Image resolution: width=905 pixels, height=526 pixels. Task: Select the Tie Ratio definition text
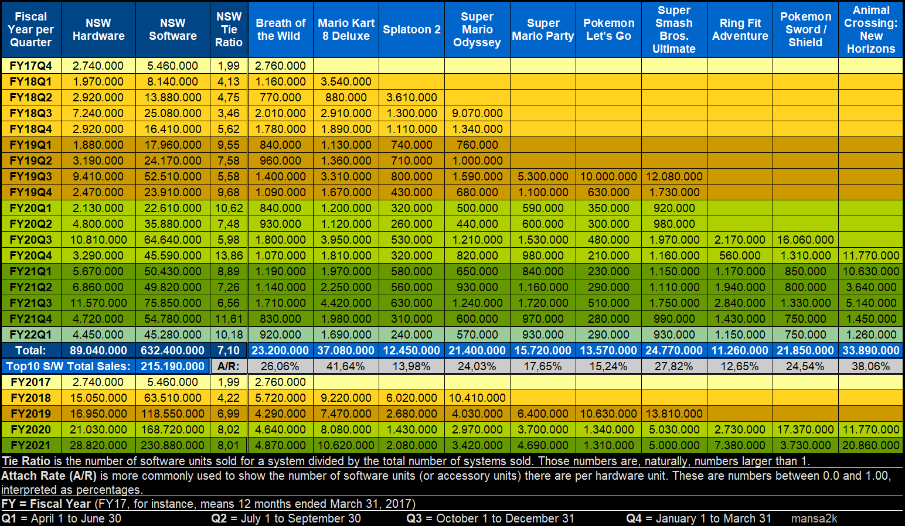(x=406, y=461)
